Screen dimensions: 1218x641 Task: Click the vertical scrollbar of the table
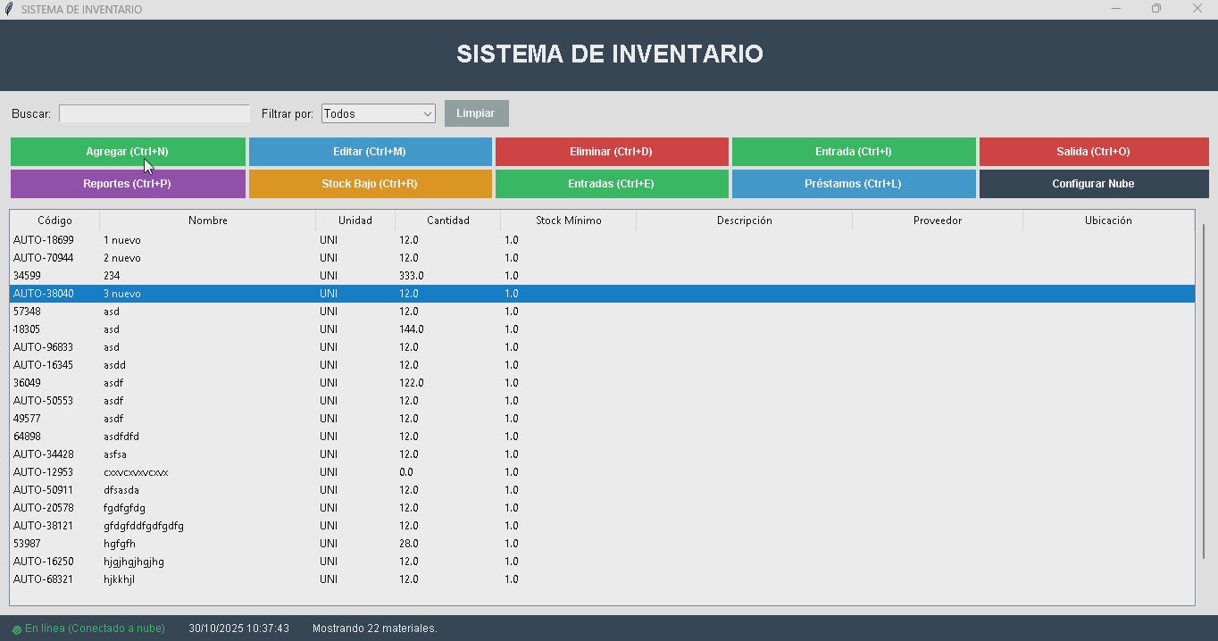[x=1204, y=393]
